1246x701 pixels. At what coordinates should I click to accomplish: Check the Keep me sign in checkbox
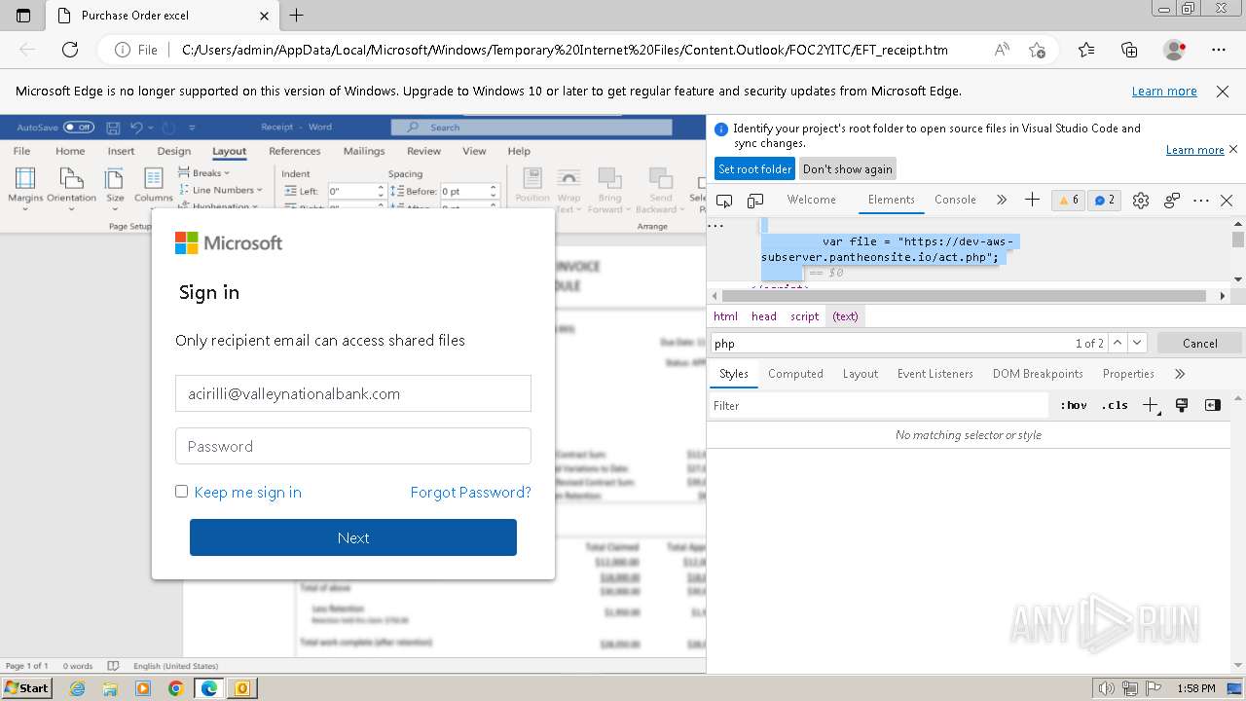tap(181, 491)
